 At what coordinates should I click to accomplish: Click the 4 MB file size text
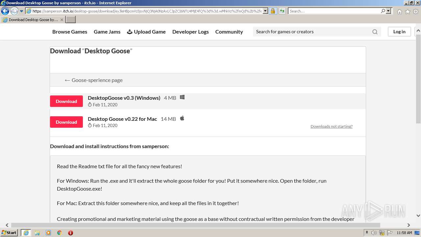tap(170, 98)
